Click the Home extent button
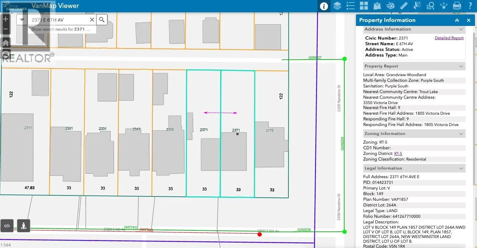 5,43
